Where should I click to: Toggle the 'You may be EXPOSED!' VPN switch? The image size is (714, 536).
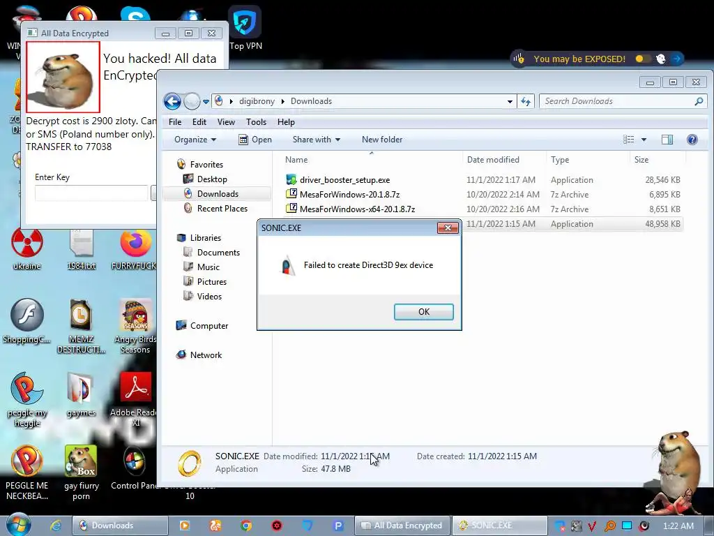pyautogui.click(x=642, y=59)
